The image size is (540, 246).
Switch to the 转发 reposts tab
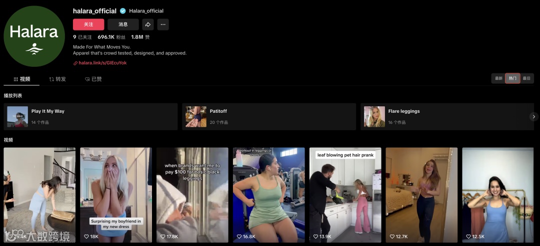click(x=57, y=79)
